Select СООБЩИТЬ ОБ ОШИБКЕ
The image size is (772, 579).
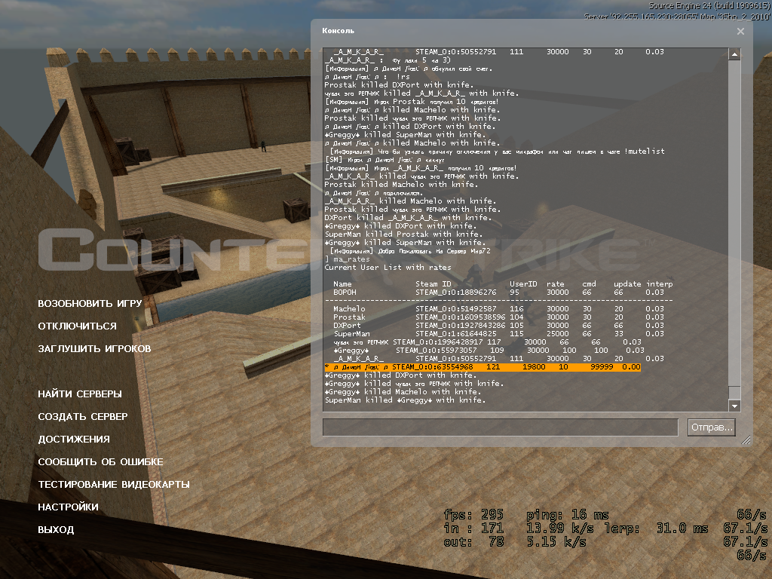coord(100,462)
